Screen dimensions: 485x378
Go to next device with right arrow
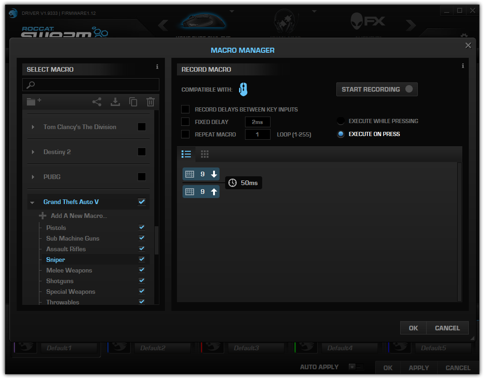coord(411,25)
